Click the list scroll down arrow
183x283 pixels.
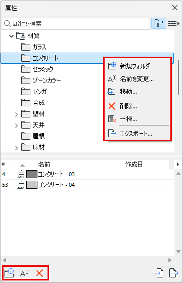click(x=178, y=252)
